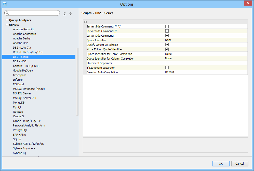Open Case for Auto Completion value
This screenshot has height=171, width=254.
pyautogui.click(x=206, y=72)
